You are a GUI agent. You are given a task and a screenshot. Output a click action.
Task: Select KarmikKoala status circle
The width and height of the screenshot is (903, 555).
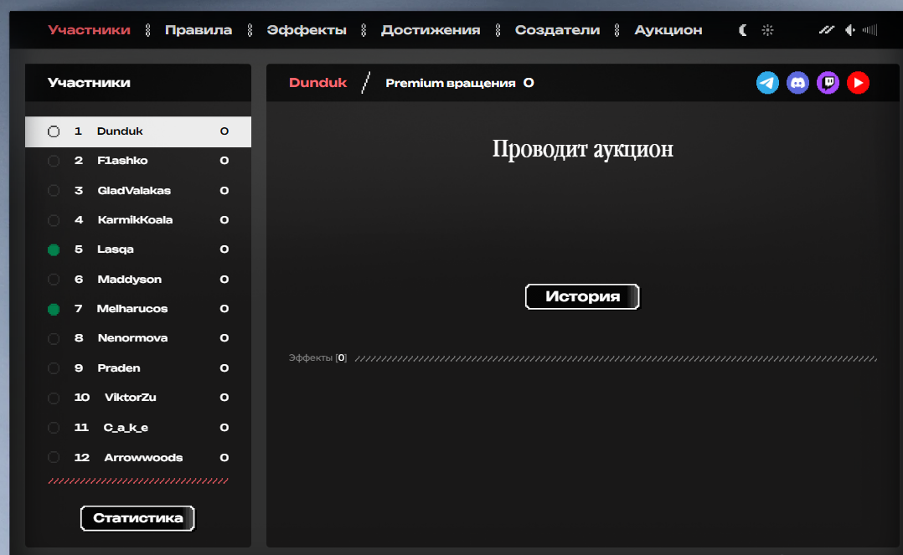54,220
